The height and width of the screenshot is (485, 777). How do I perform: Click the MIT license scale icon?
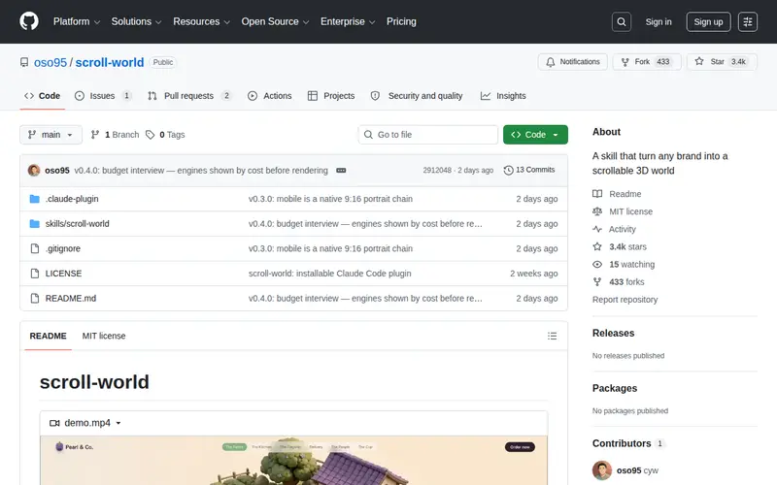597,211
